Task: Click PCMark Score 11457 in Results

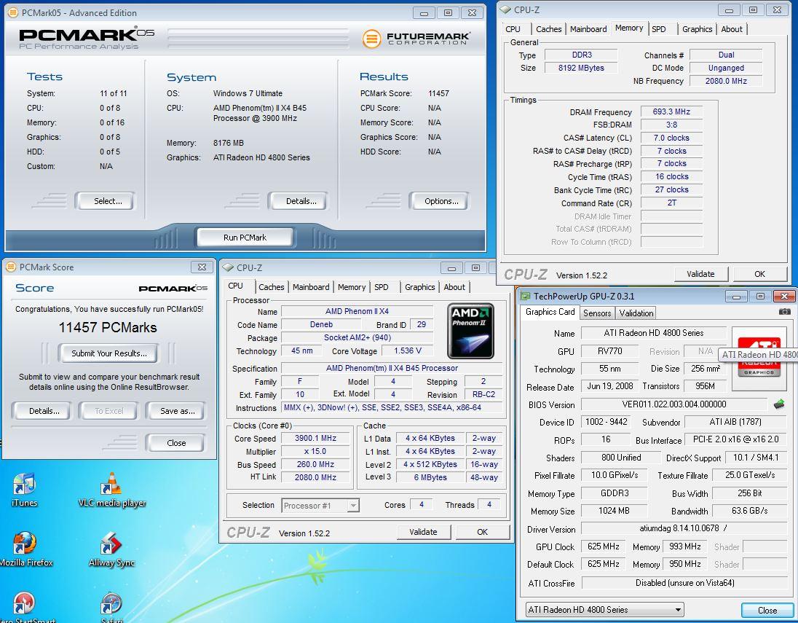Action: tap(439, 93)
